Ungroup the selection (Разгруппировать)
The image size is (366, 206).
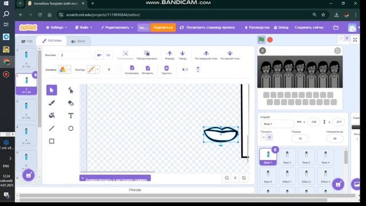click(147, 55)
